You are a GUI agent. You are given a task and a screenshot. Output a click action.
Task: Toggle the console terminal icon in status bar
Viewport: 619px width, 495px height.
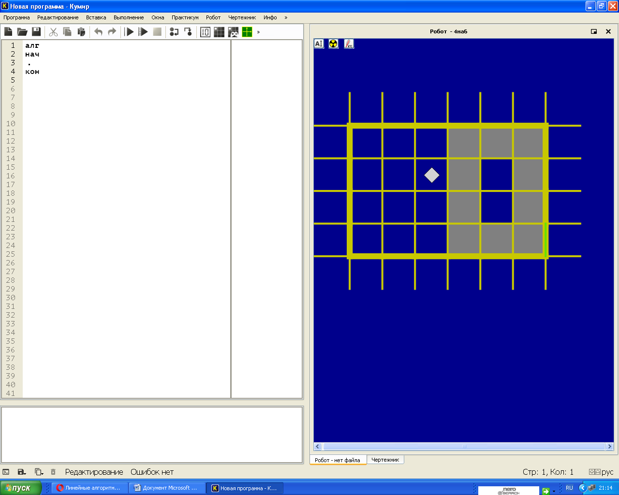point(6,472)
